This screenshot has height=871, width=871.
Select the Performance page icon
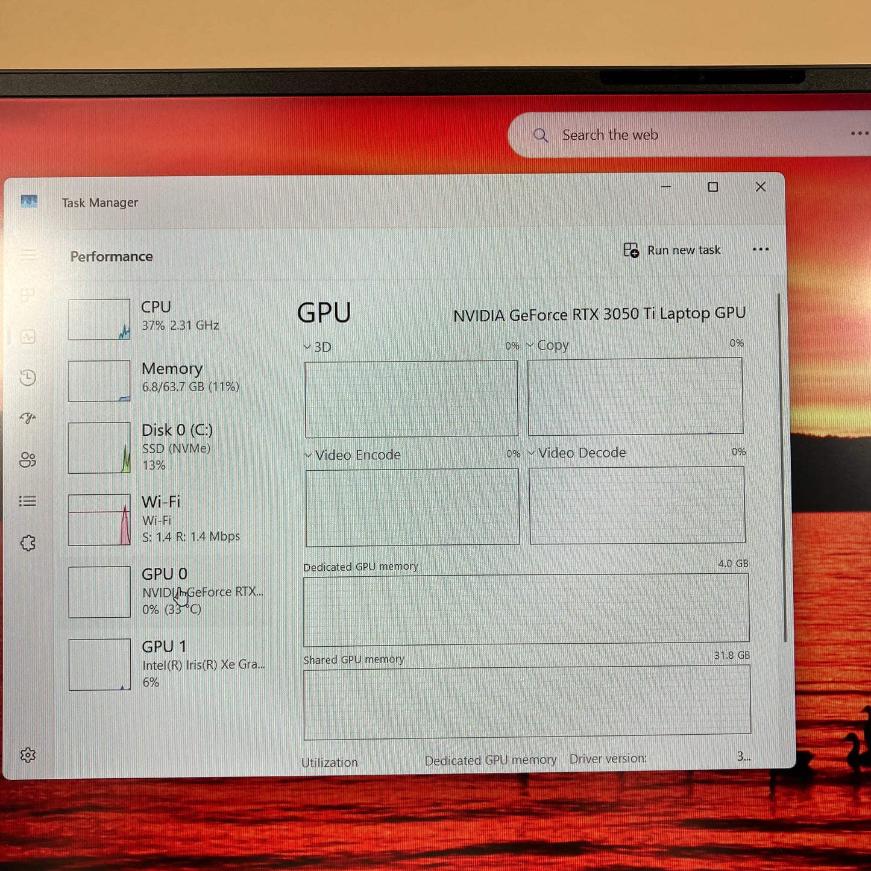tap(28, 337)
